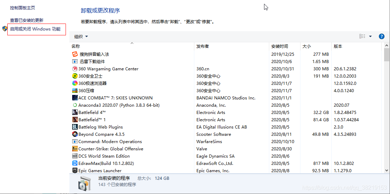Select the 搜狗拼音输入法 row name
Viewport: 390px width, 194px height.
94,54
